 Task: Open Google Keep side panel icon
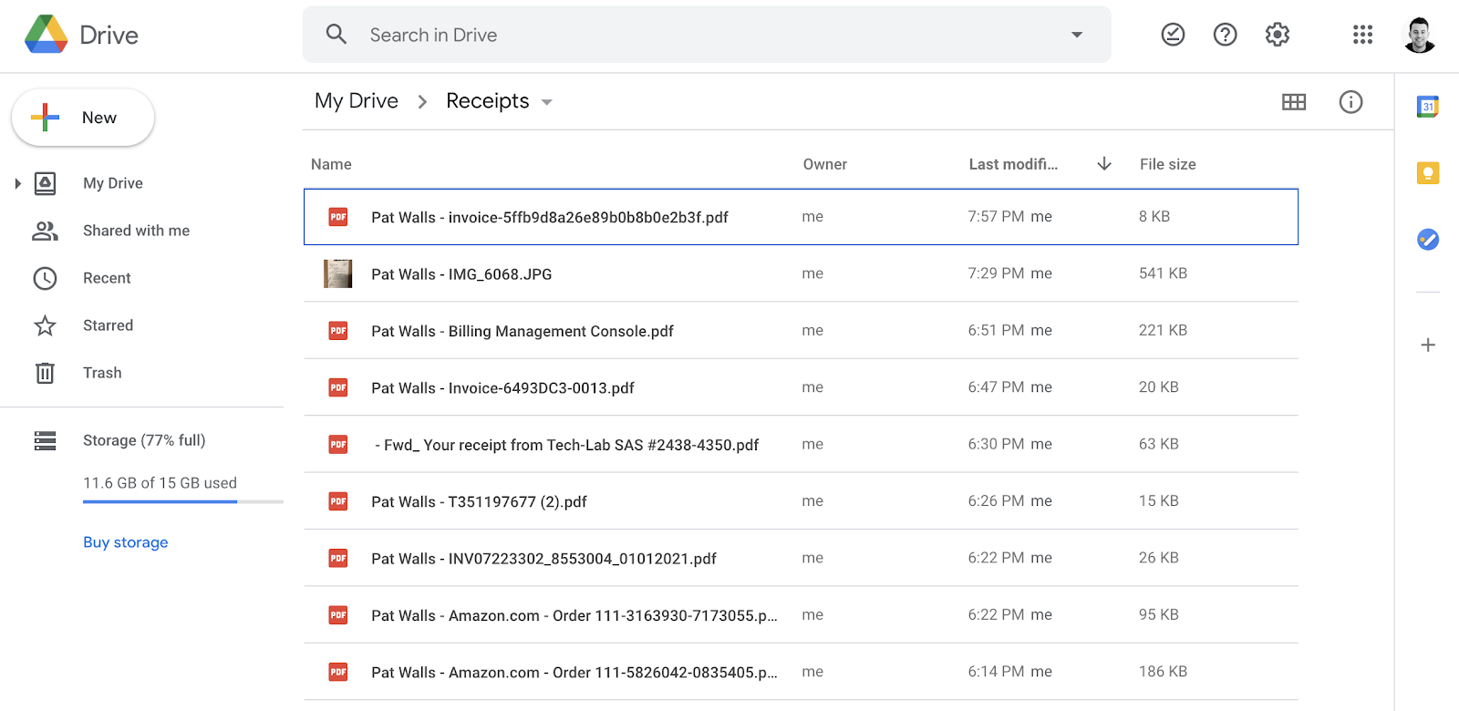(x=1428, y=173)
